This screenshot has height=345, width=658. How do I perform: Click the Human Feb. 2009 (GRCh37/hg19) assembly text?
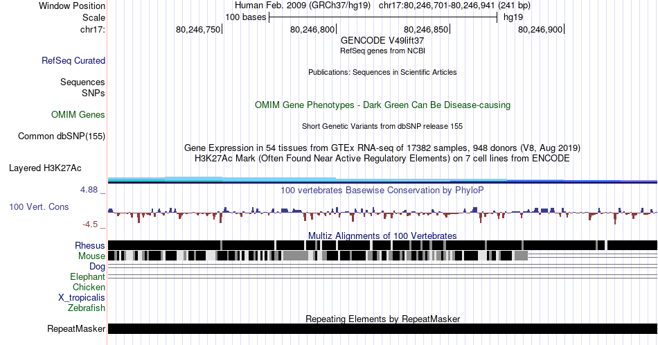[x=303, y=6]
